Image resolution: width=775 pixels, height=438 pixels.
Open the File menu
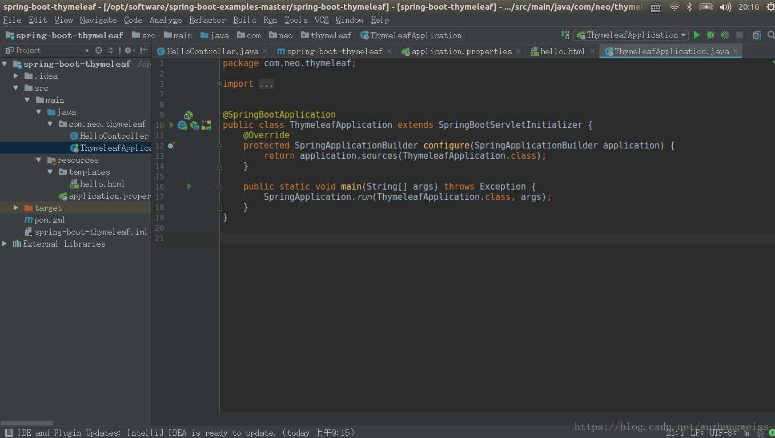point(12,20)
